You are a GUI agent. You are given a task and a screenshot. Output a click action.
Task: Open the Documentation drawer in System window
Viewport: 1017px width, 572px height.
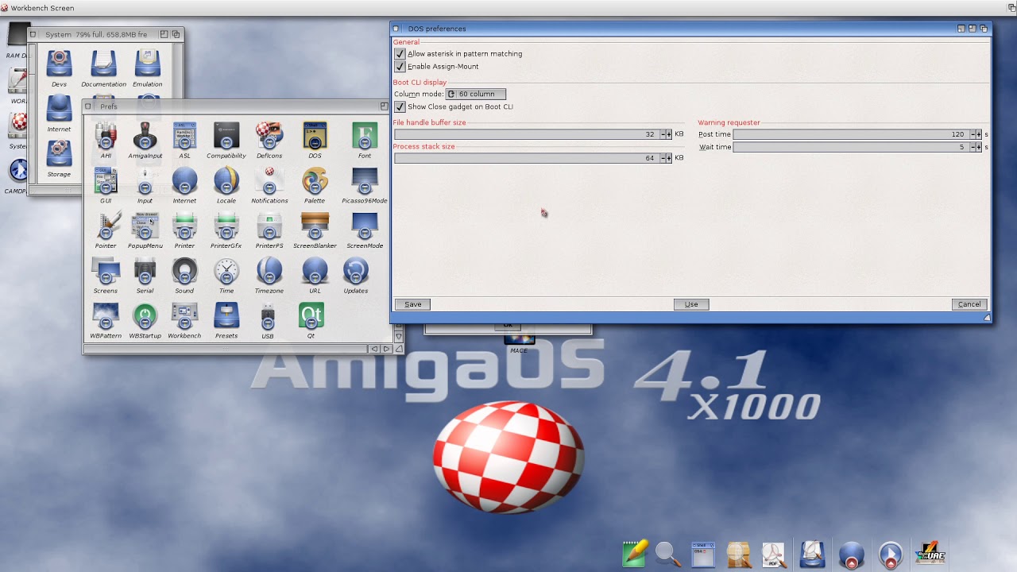coord(103,64)
